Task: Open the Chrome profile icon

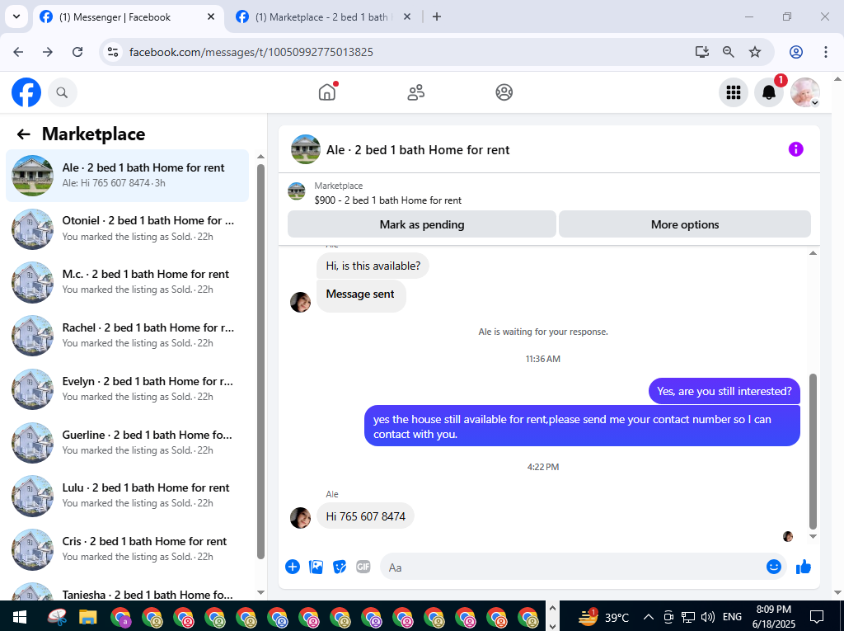Action: point(796,52)
